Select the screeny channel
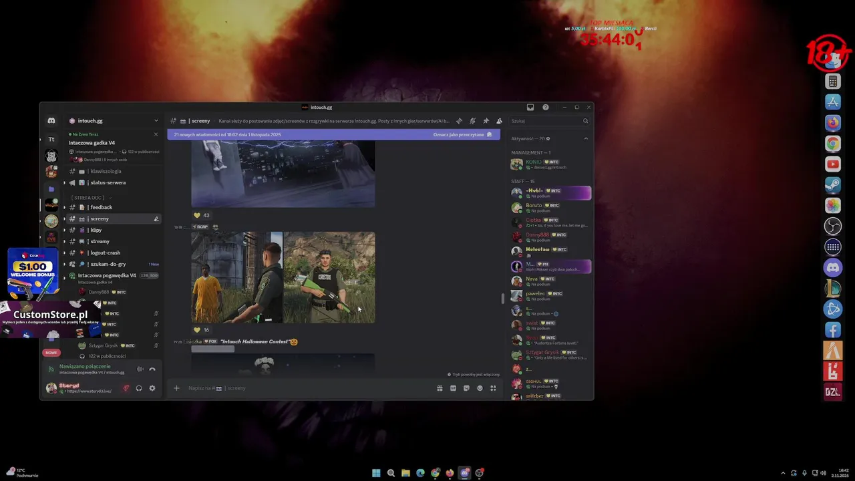The image size is (855, 481). click(112, 219)
